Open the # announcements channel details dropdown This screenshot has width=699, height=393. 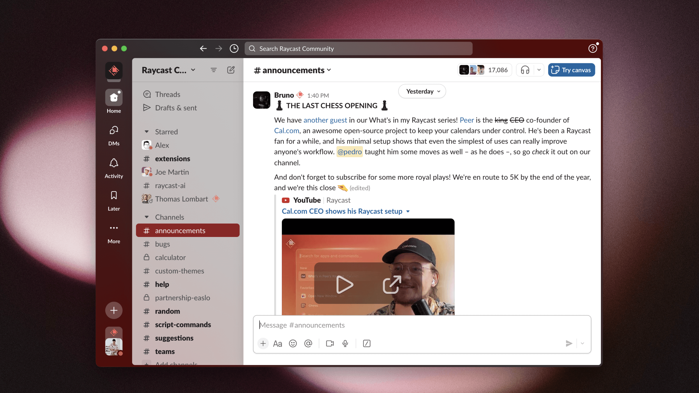(292, 70)
